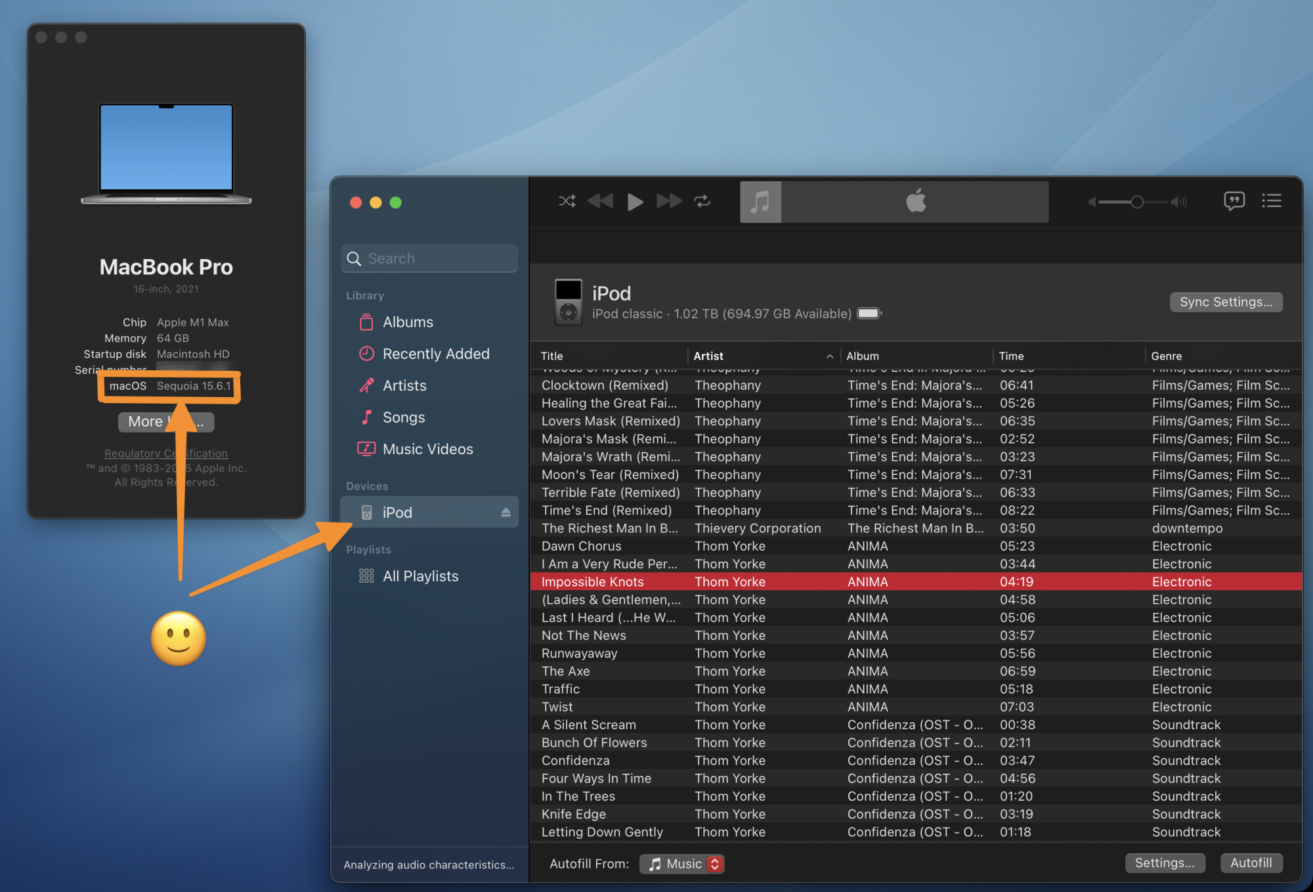Image resolution: width=1313 pixels, height=892 pixels.
Task: Click the Search field
Action: tap(430, 259)
